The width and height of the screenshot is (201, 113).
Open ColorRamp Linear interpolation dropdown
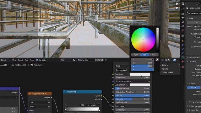tap(95, 105)
